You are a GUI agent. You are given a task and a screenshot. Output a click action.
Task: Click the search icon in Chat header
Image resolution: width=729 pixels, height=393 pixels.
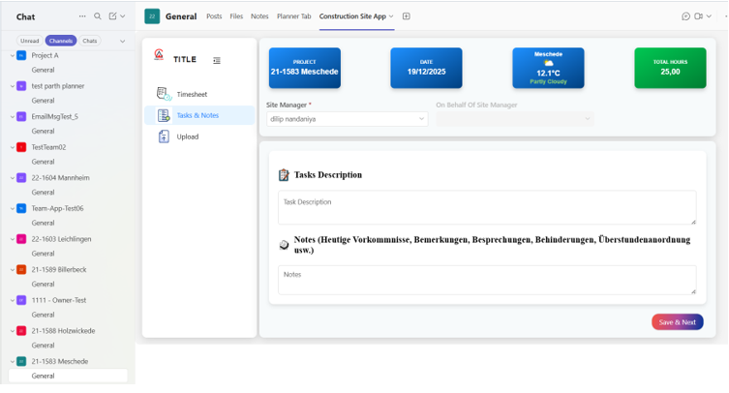[98, 16]
